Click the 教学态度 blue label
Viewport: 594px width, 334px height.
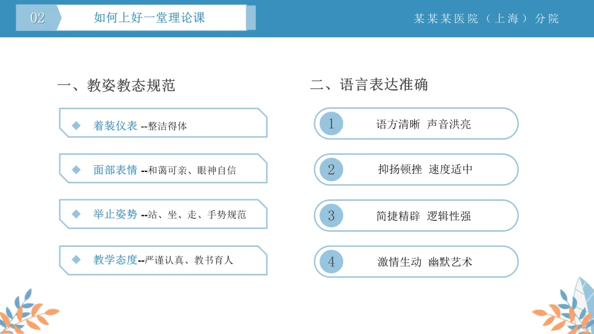tap(115, 259)
